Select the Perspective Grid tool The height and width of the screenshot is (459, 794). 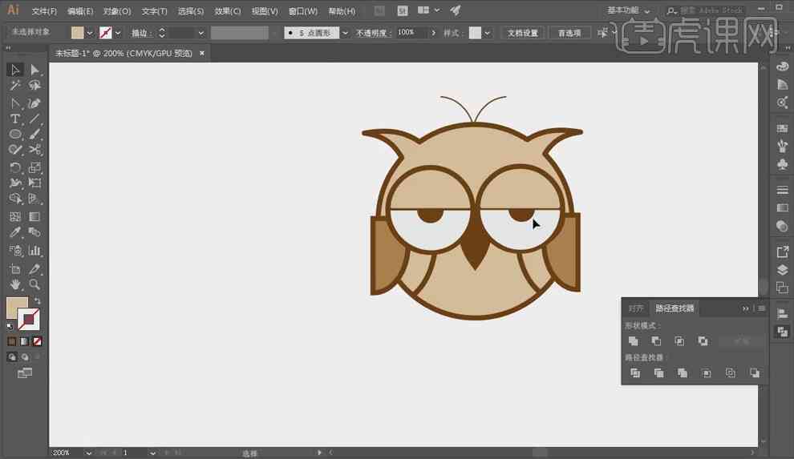[x=34, y=199]
